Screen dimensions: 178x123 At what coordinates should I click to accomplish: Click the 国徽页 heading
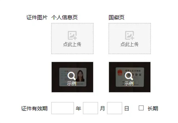116,18
